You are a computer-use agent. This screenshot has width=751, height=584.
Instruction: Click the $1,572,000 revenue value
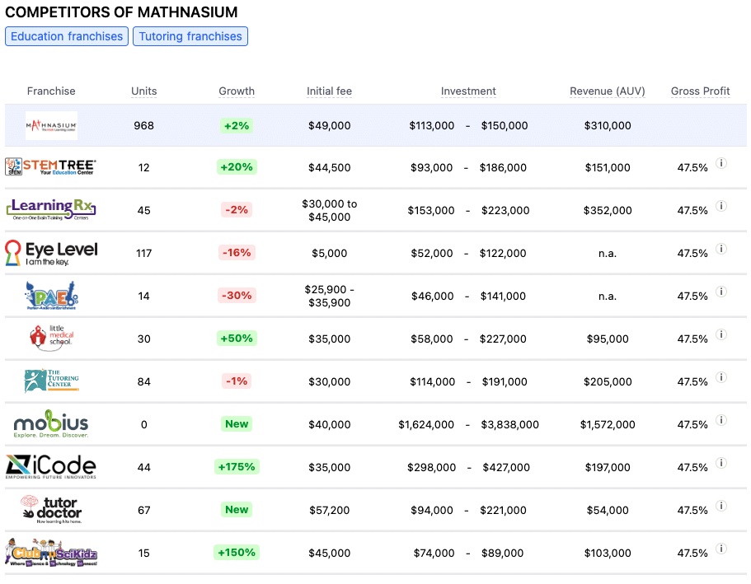pyautogui.click(x=608, y=424)
